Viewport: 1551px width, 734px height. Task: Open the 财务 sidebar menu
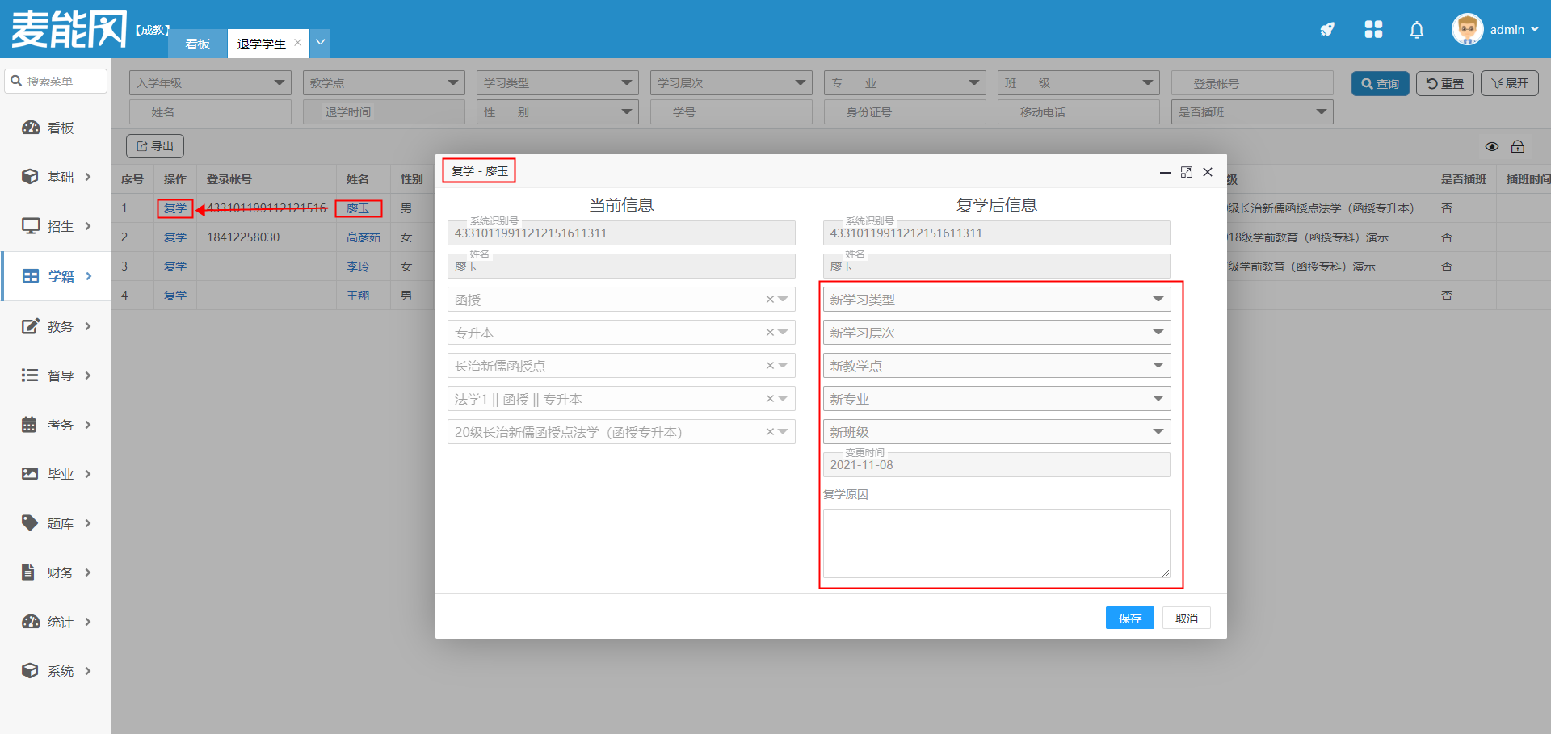[57, 573]
